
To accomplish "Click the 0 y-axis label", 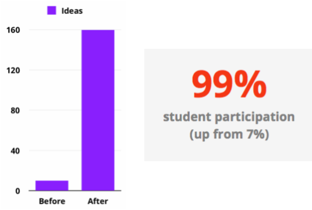I will point(17,191).
